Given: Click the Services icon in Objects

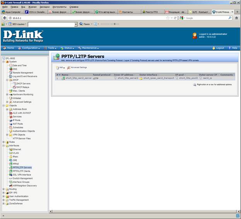Looking at the screenshot, I should [x=11, y=116].
